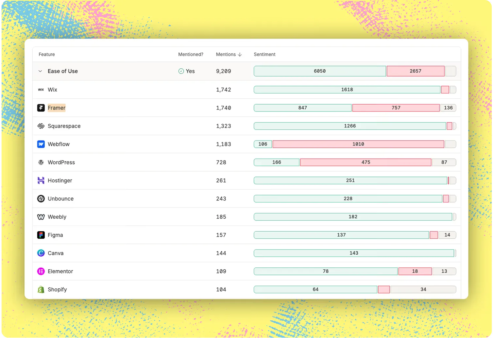Image resolution: width=493 pixels, height=338 pixels.
Task: Click the Framer 757 negative bar
Action: 396,108
